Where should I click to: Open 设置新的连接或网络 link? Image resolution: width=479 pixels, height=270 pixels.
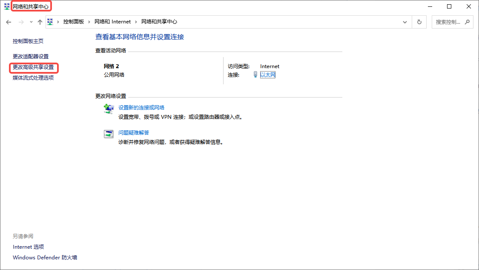coord(141,107)
